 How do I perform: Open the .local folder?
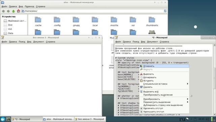click(95, 21)
